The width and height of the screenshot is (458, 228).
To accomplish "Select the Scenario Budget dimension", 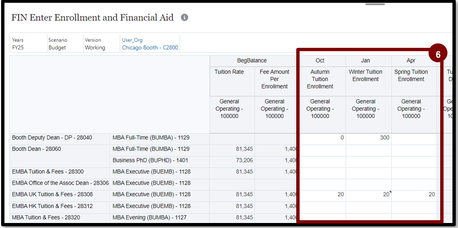I will (57, 44).
